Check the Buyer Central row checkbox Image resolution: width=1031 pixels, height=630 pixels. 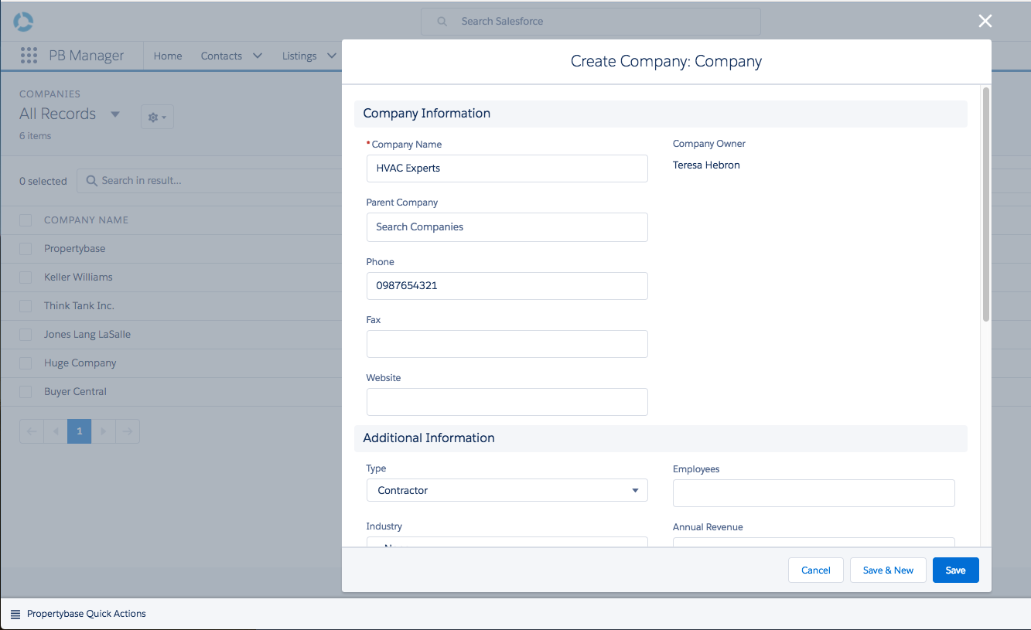pos(26,392)
